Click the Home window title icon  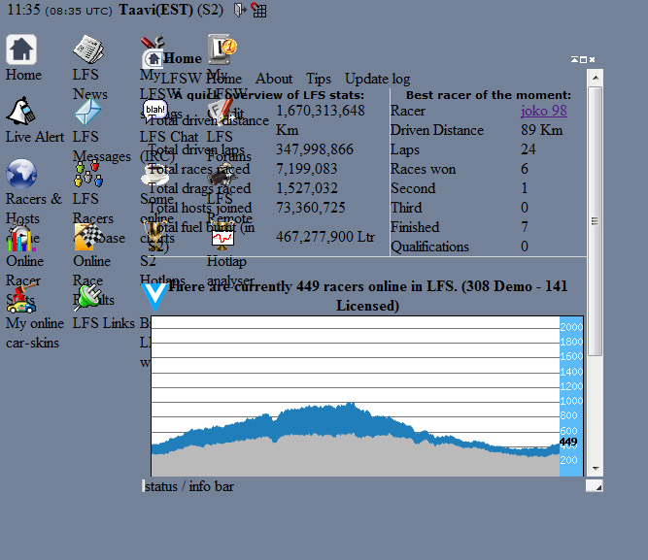click(153, 58)
